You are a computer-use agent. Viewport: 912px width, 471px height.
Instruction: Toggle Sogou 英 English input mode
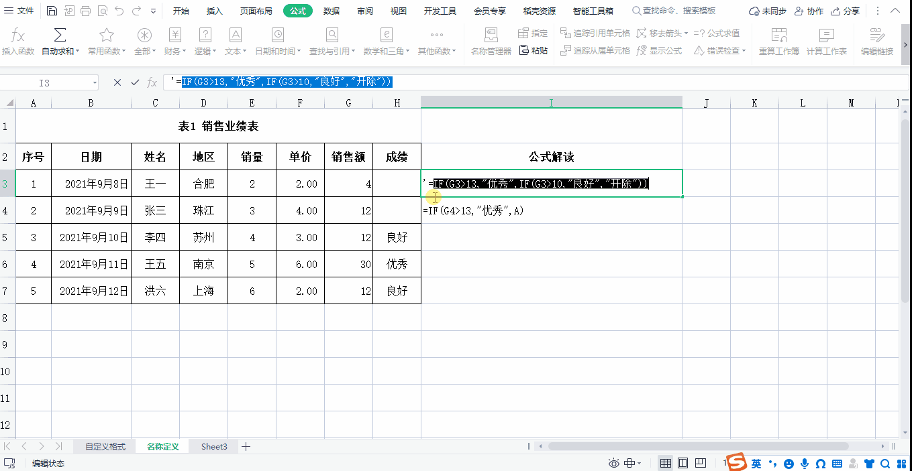click(756, 464)
